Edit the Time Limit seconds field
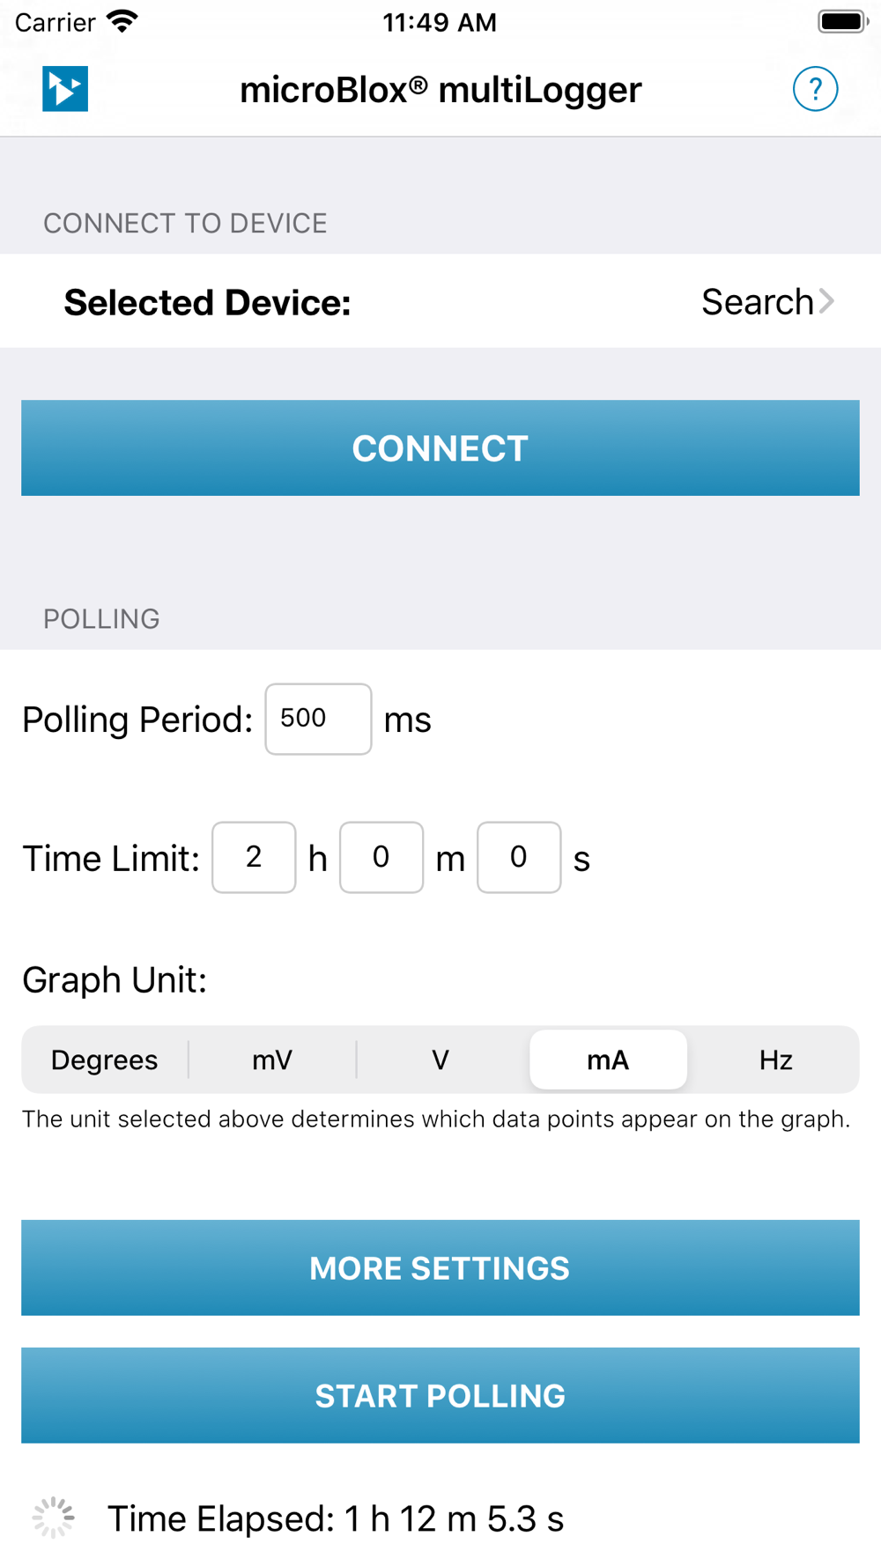Viewport: 881px width, 1566px height. [x=519, y=857]
